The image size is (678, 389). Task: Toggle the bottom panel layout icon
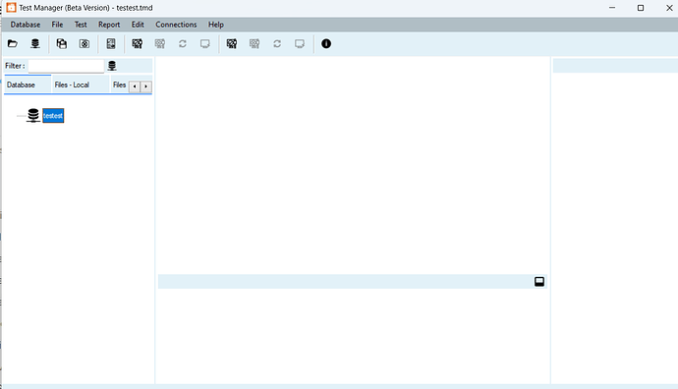coord(539,282)
